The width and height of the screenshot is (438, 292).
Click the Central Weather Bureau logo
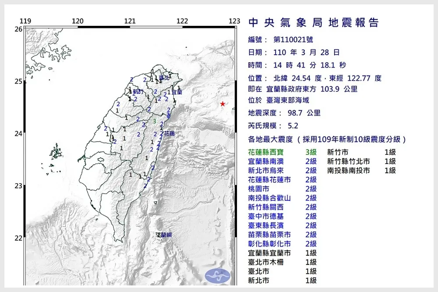218,276
